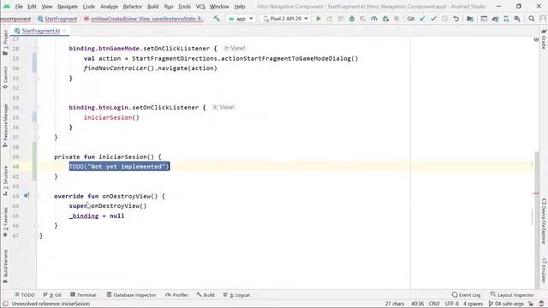The width and height of the screenshot is (548, 308).
Task: Open the Profiler tool window
Action: (176, 295)
